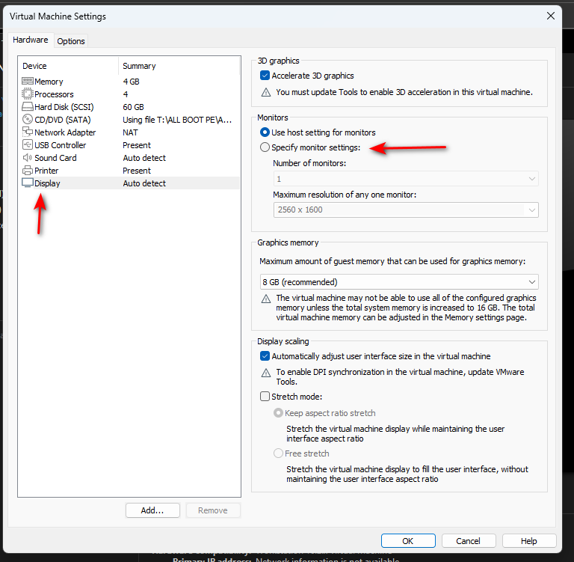The width and height of the screenshot is (574, 562).
Task: Click the 'Using file T:\ALL BOOT PE' summary
Action: point(177,120)
